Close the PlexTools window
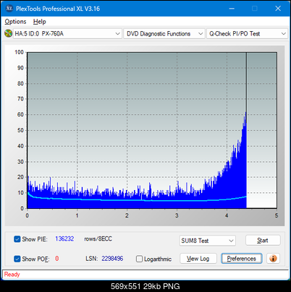The height and width of the screenshot is (292, 291). 278,9
